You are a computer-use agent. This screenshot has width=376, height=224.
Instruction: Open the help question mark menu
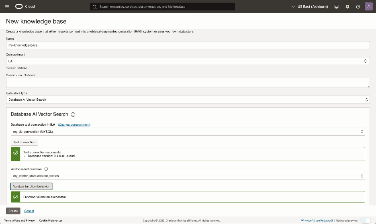coord(358,7)
